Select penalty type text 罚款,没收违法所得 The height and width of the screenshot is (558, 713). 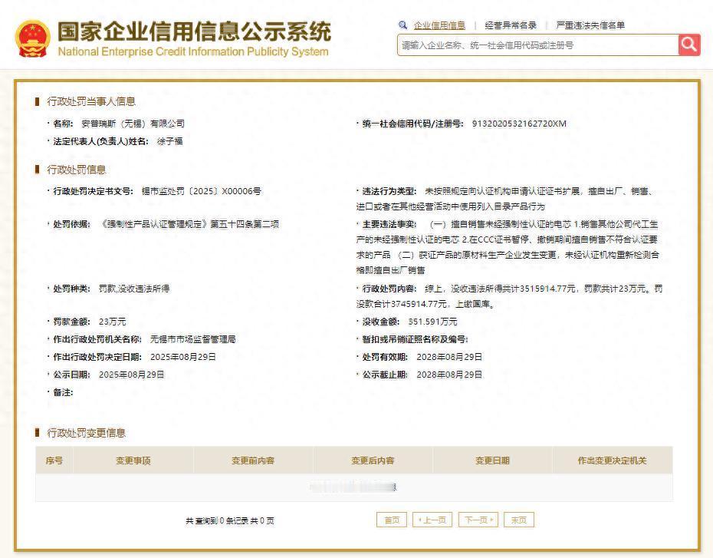click(135, 289)
